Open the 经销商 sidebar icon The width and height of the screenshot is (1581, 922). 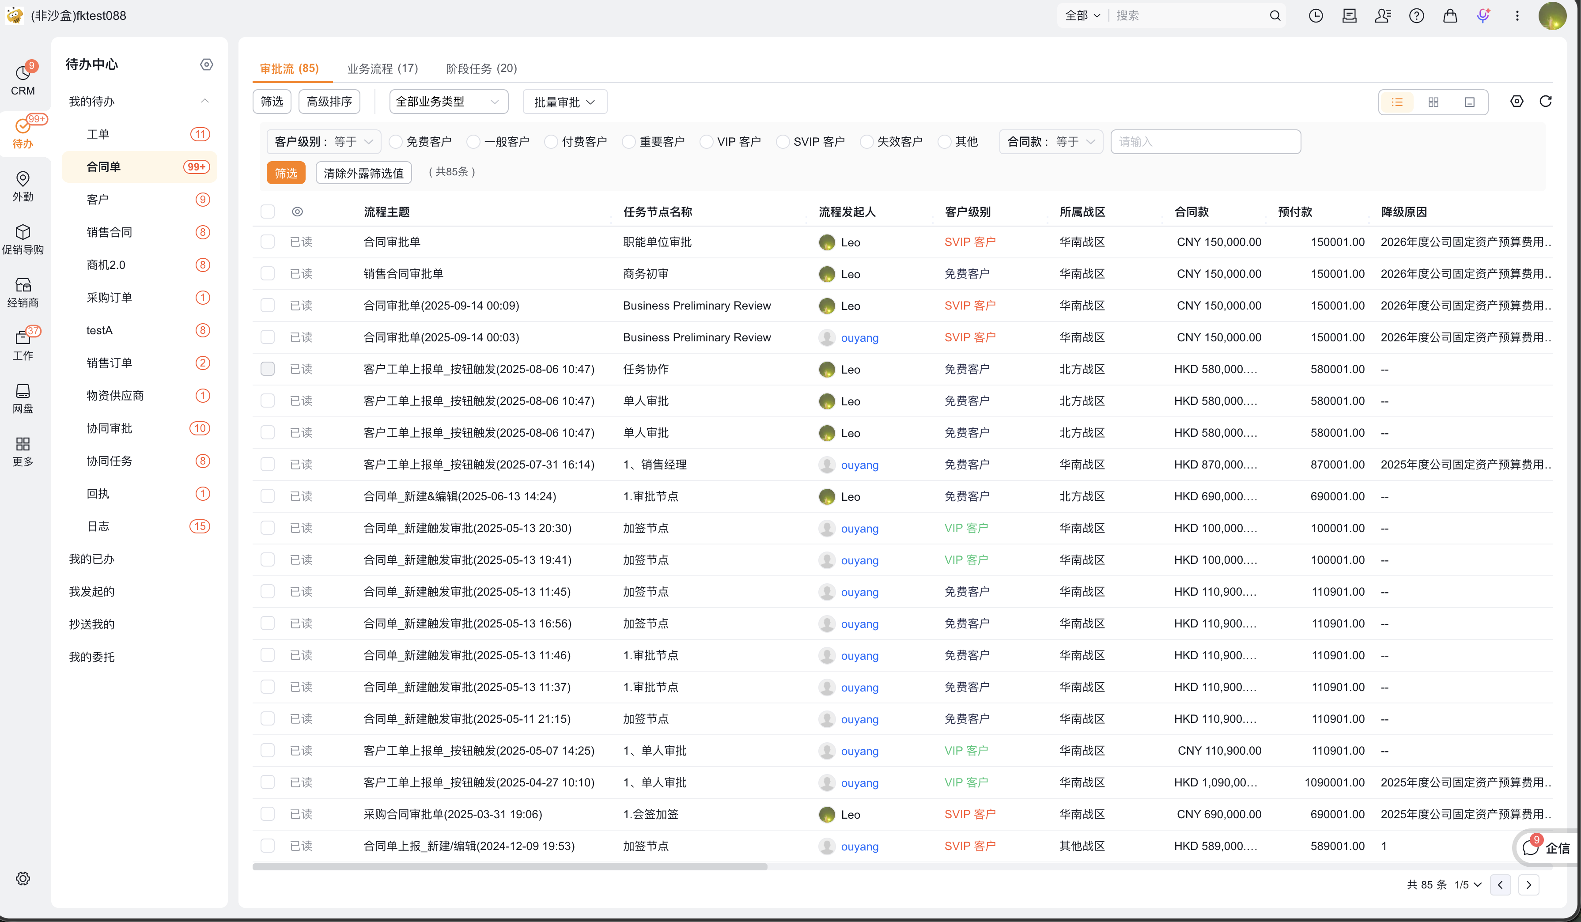coord(23,292)
